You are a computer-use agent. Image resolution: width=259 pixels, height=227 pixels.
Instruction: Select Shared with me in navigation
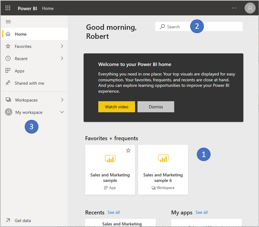coord(34,83)
